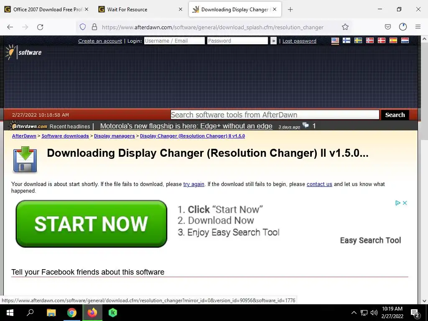This screenshot has width=428, height=321.
Task: Close the Office 2007 Download tab
Action: (87, 9)
